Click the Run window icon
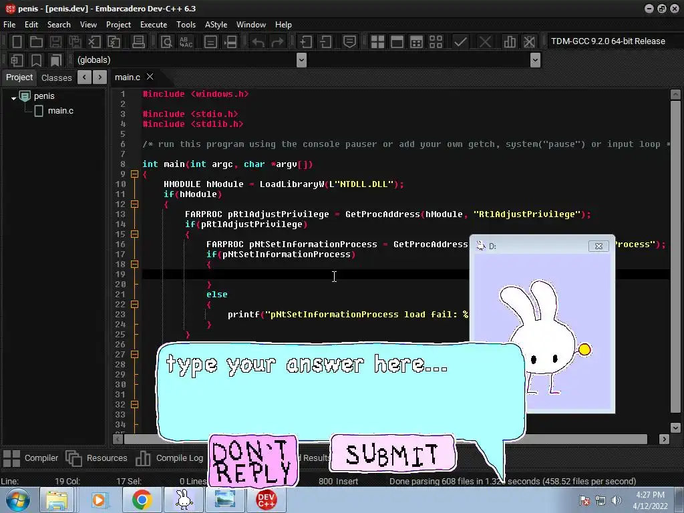Viewport: 684px width, 513px height. [397, 42]
